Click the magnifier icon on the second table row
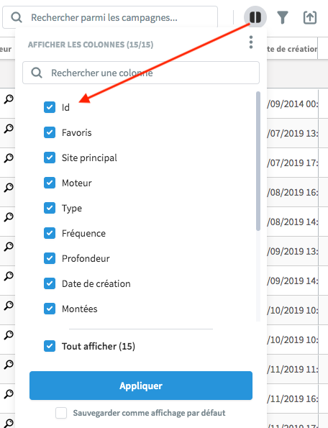The width and height of the screenshot is (328, 428). tap(9, 129)
